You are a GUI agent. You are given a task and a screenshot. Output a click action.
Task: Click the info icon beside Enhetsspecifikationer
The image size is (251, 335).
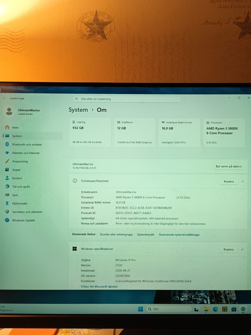point(75,181)
